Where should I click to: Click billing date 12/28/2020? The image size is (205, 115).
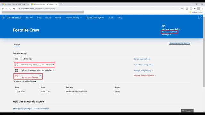coord(20,92)
